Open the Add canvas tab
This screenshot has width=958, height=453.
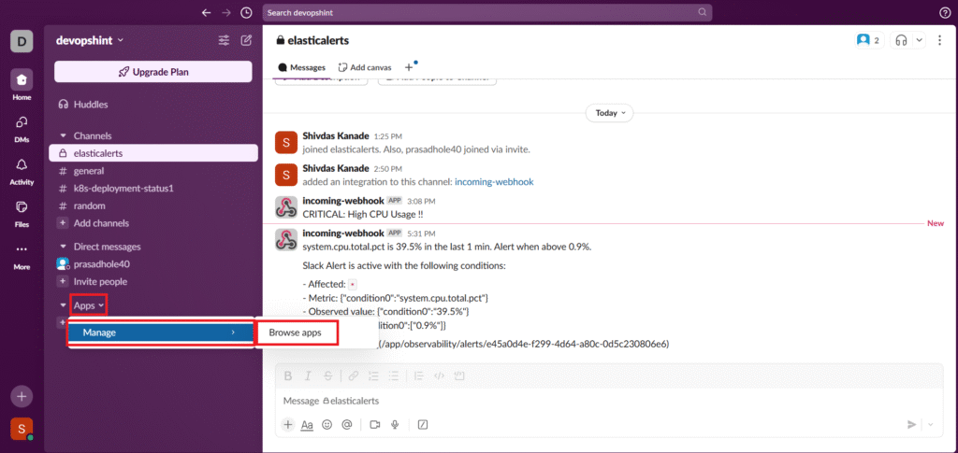click(x=366, y=67)
